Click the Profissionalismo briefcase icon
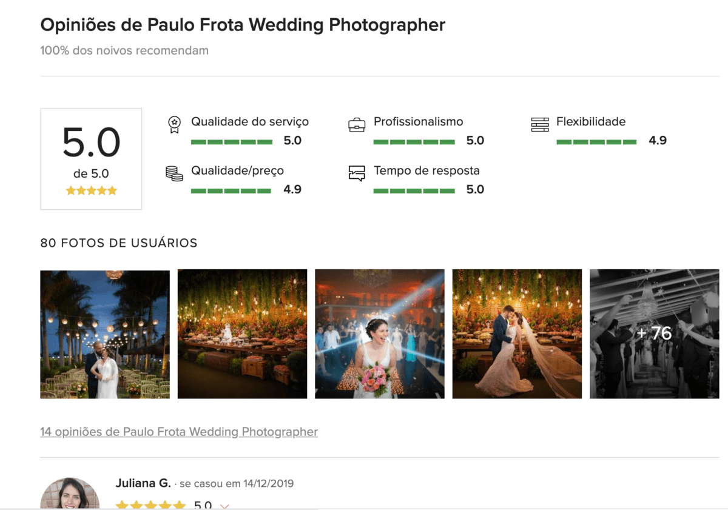The height and width of the screenshot is (510, 728). (x=357, y=125)
